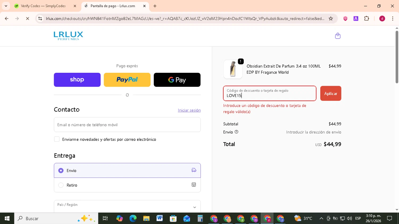This screenshot has height=224, width=399.
Task: Open Outlook from taskbar
Action: coord(186,218)
